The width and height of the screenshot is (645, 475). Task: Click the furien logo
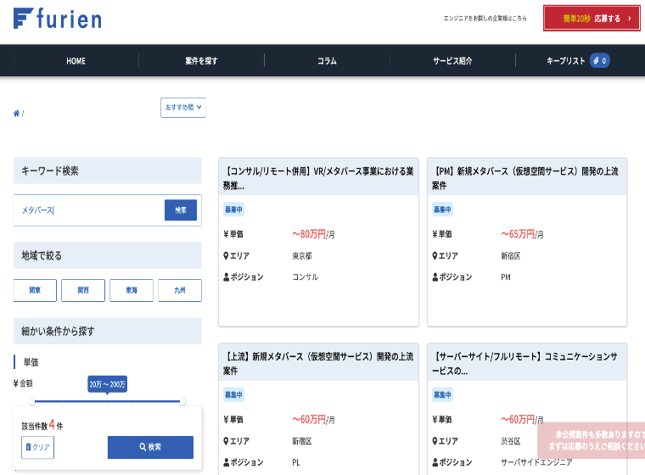58,19
